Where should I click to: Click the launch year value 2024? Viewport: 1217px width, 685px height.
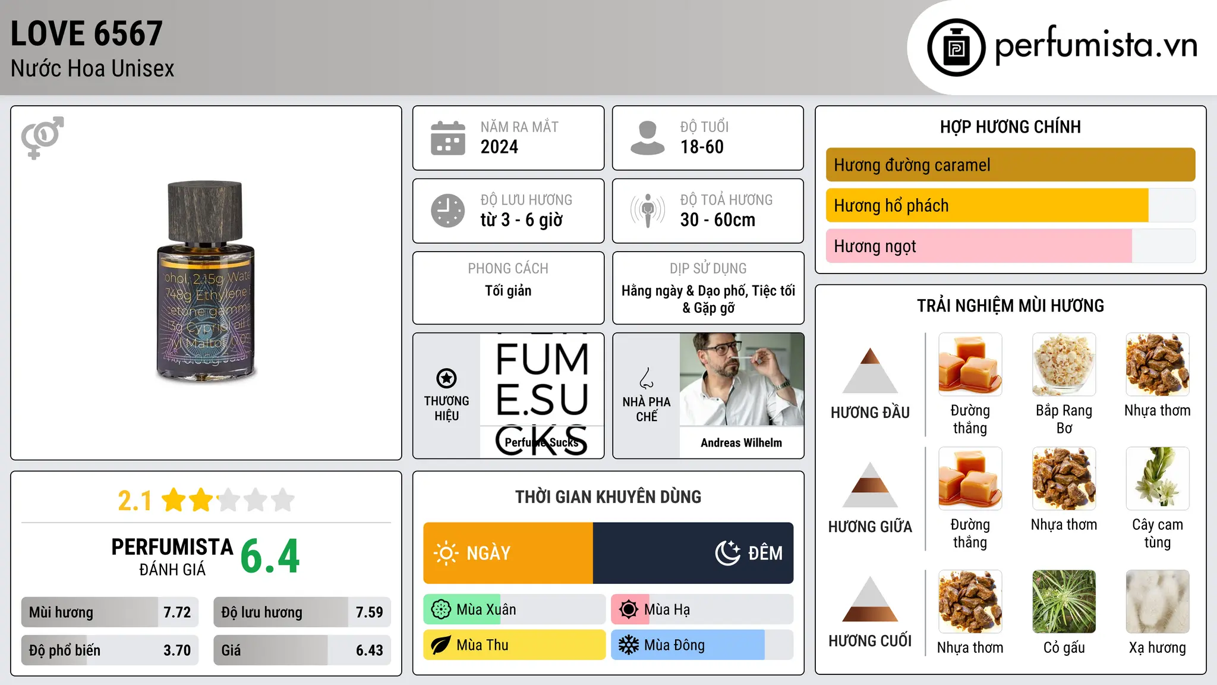point(499,147)
